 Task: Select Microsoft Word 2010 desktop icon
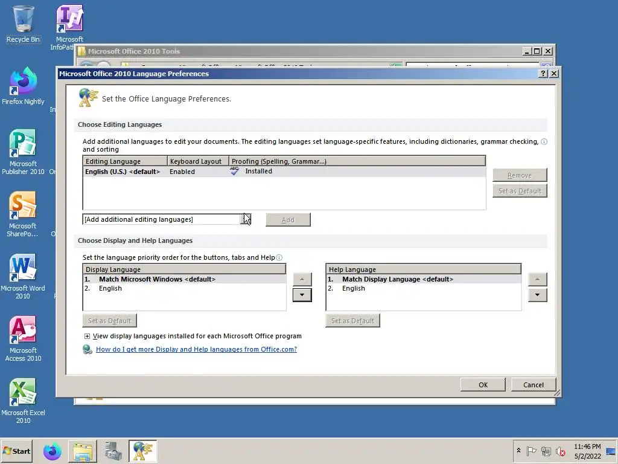click(x=22, y=277)
